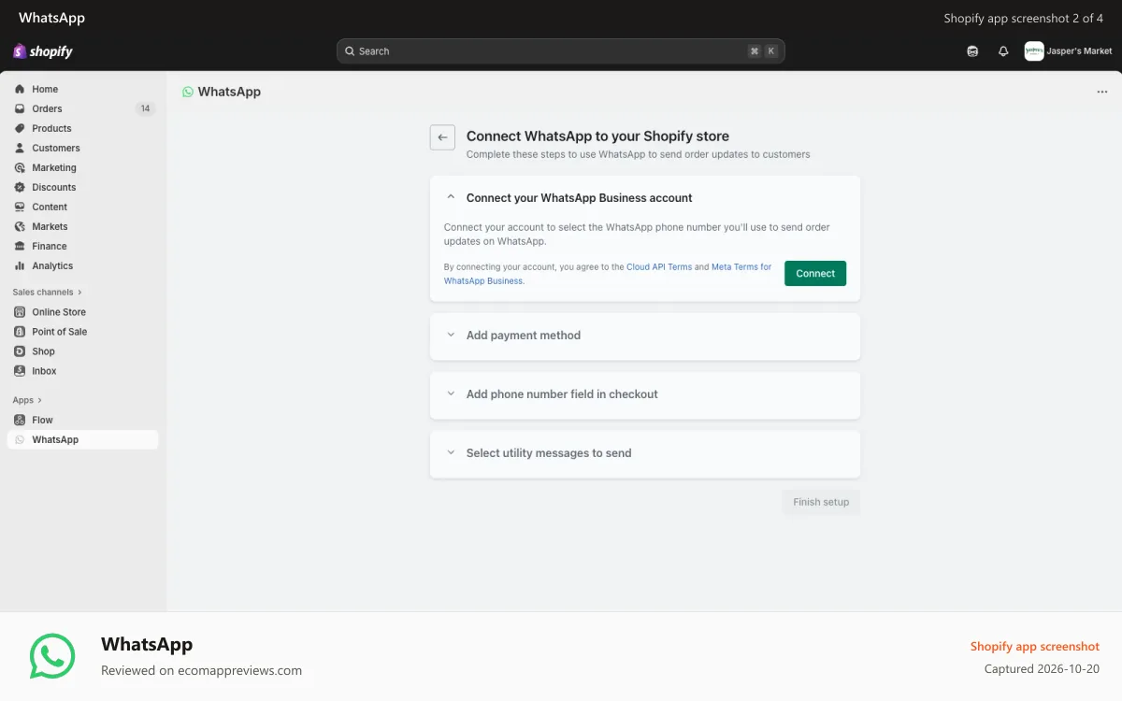Viewport: 1122px width, 701px height.
Task: Collapse Connect your WhatsApp Business account section
Action: point(451,197)
